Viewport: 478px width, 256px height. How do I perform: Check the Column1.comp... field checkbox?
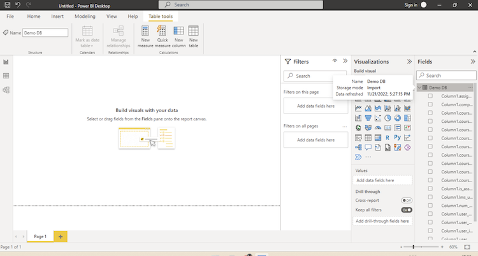click(x=430, y=104)
